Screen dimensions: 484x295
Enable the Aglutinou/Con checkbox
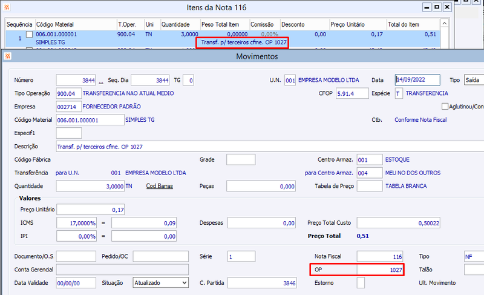(445, 106)
